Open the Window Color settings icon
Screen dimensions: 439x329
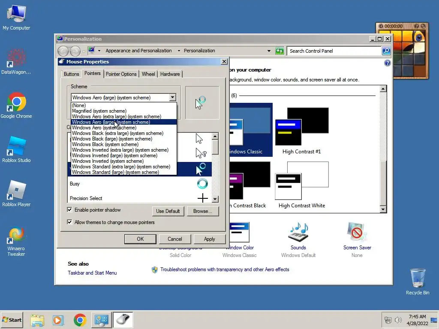tap(240, 232)
